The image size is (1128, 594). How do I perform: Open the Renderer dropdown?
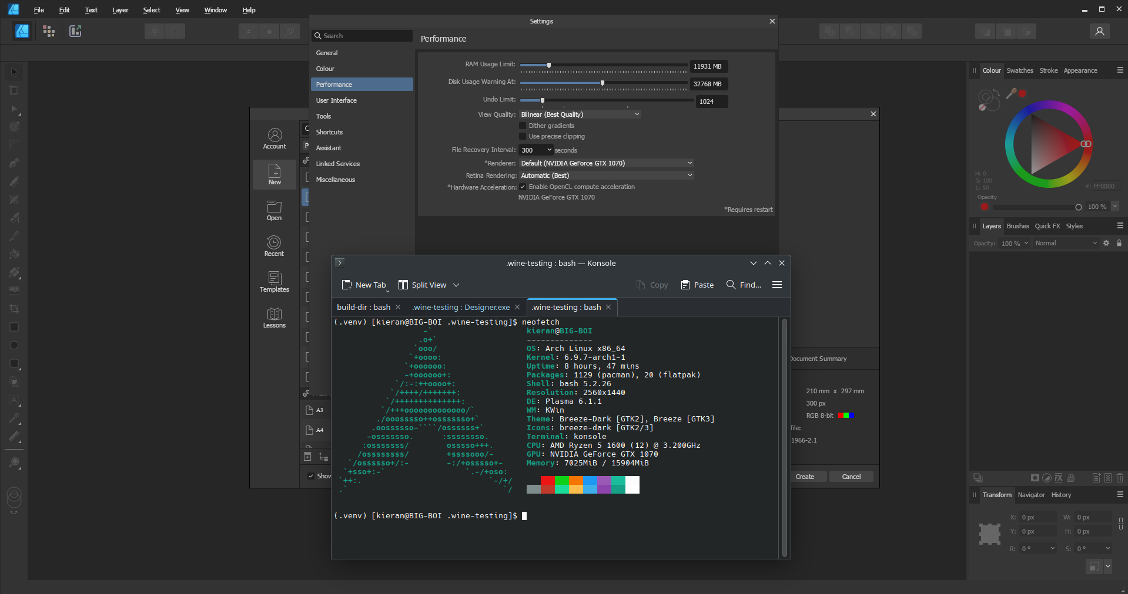point(606,163)
